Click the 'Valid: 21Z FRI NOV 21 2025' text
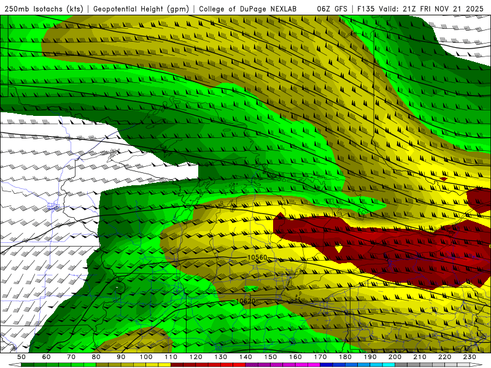 click(431, 9)
